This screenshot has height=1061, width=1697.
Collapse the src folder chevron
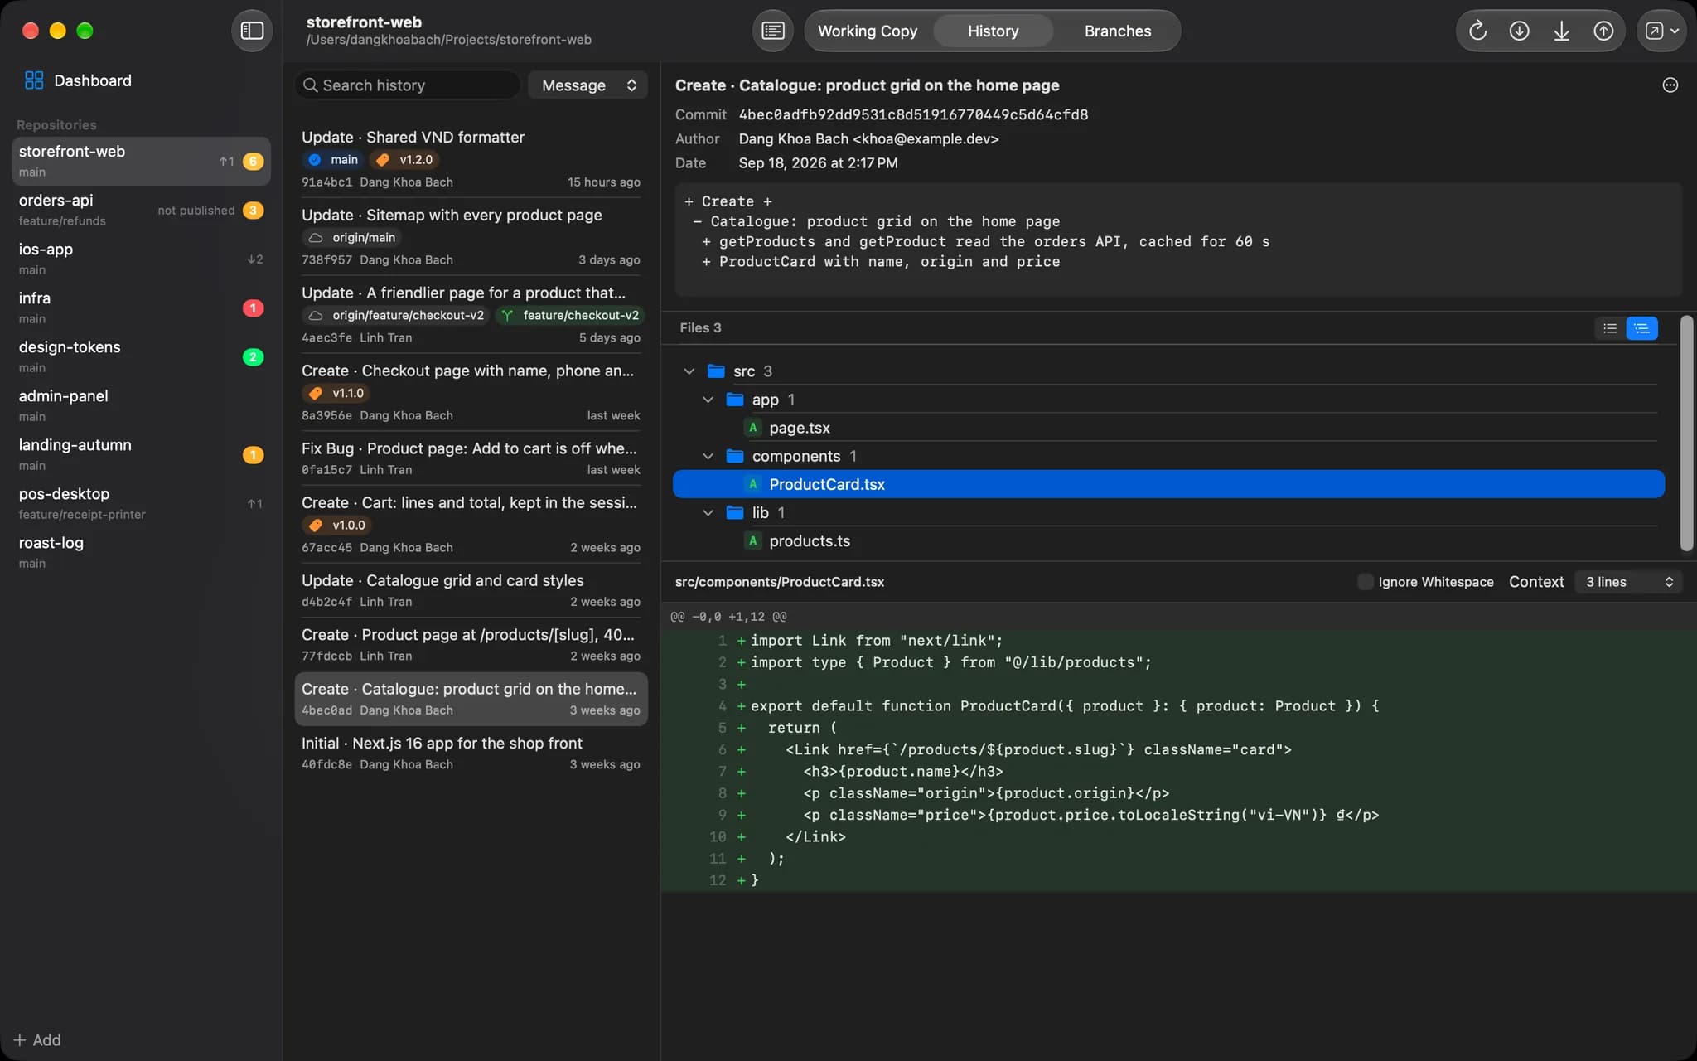689,371
